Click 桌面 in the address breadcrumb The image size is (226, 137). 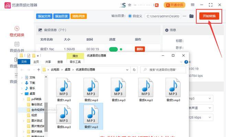click(x=67, y=70)
